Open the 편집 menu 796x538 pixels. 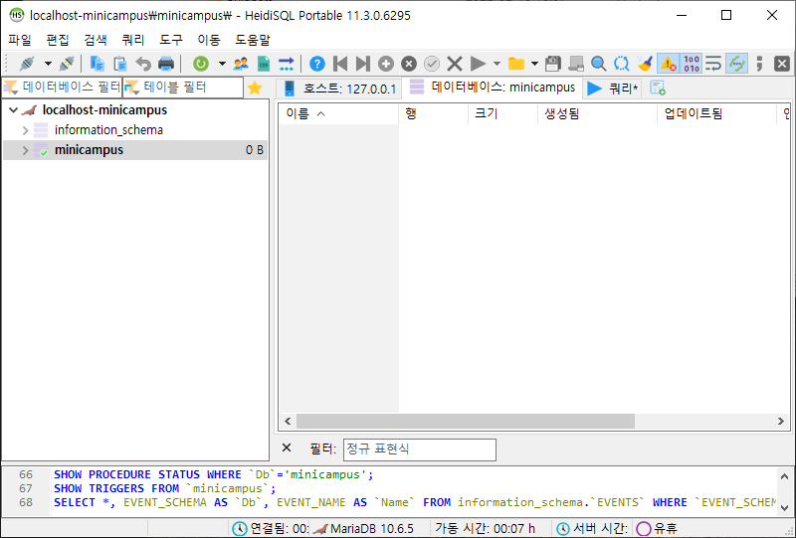tap(58, 40)
